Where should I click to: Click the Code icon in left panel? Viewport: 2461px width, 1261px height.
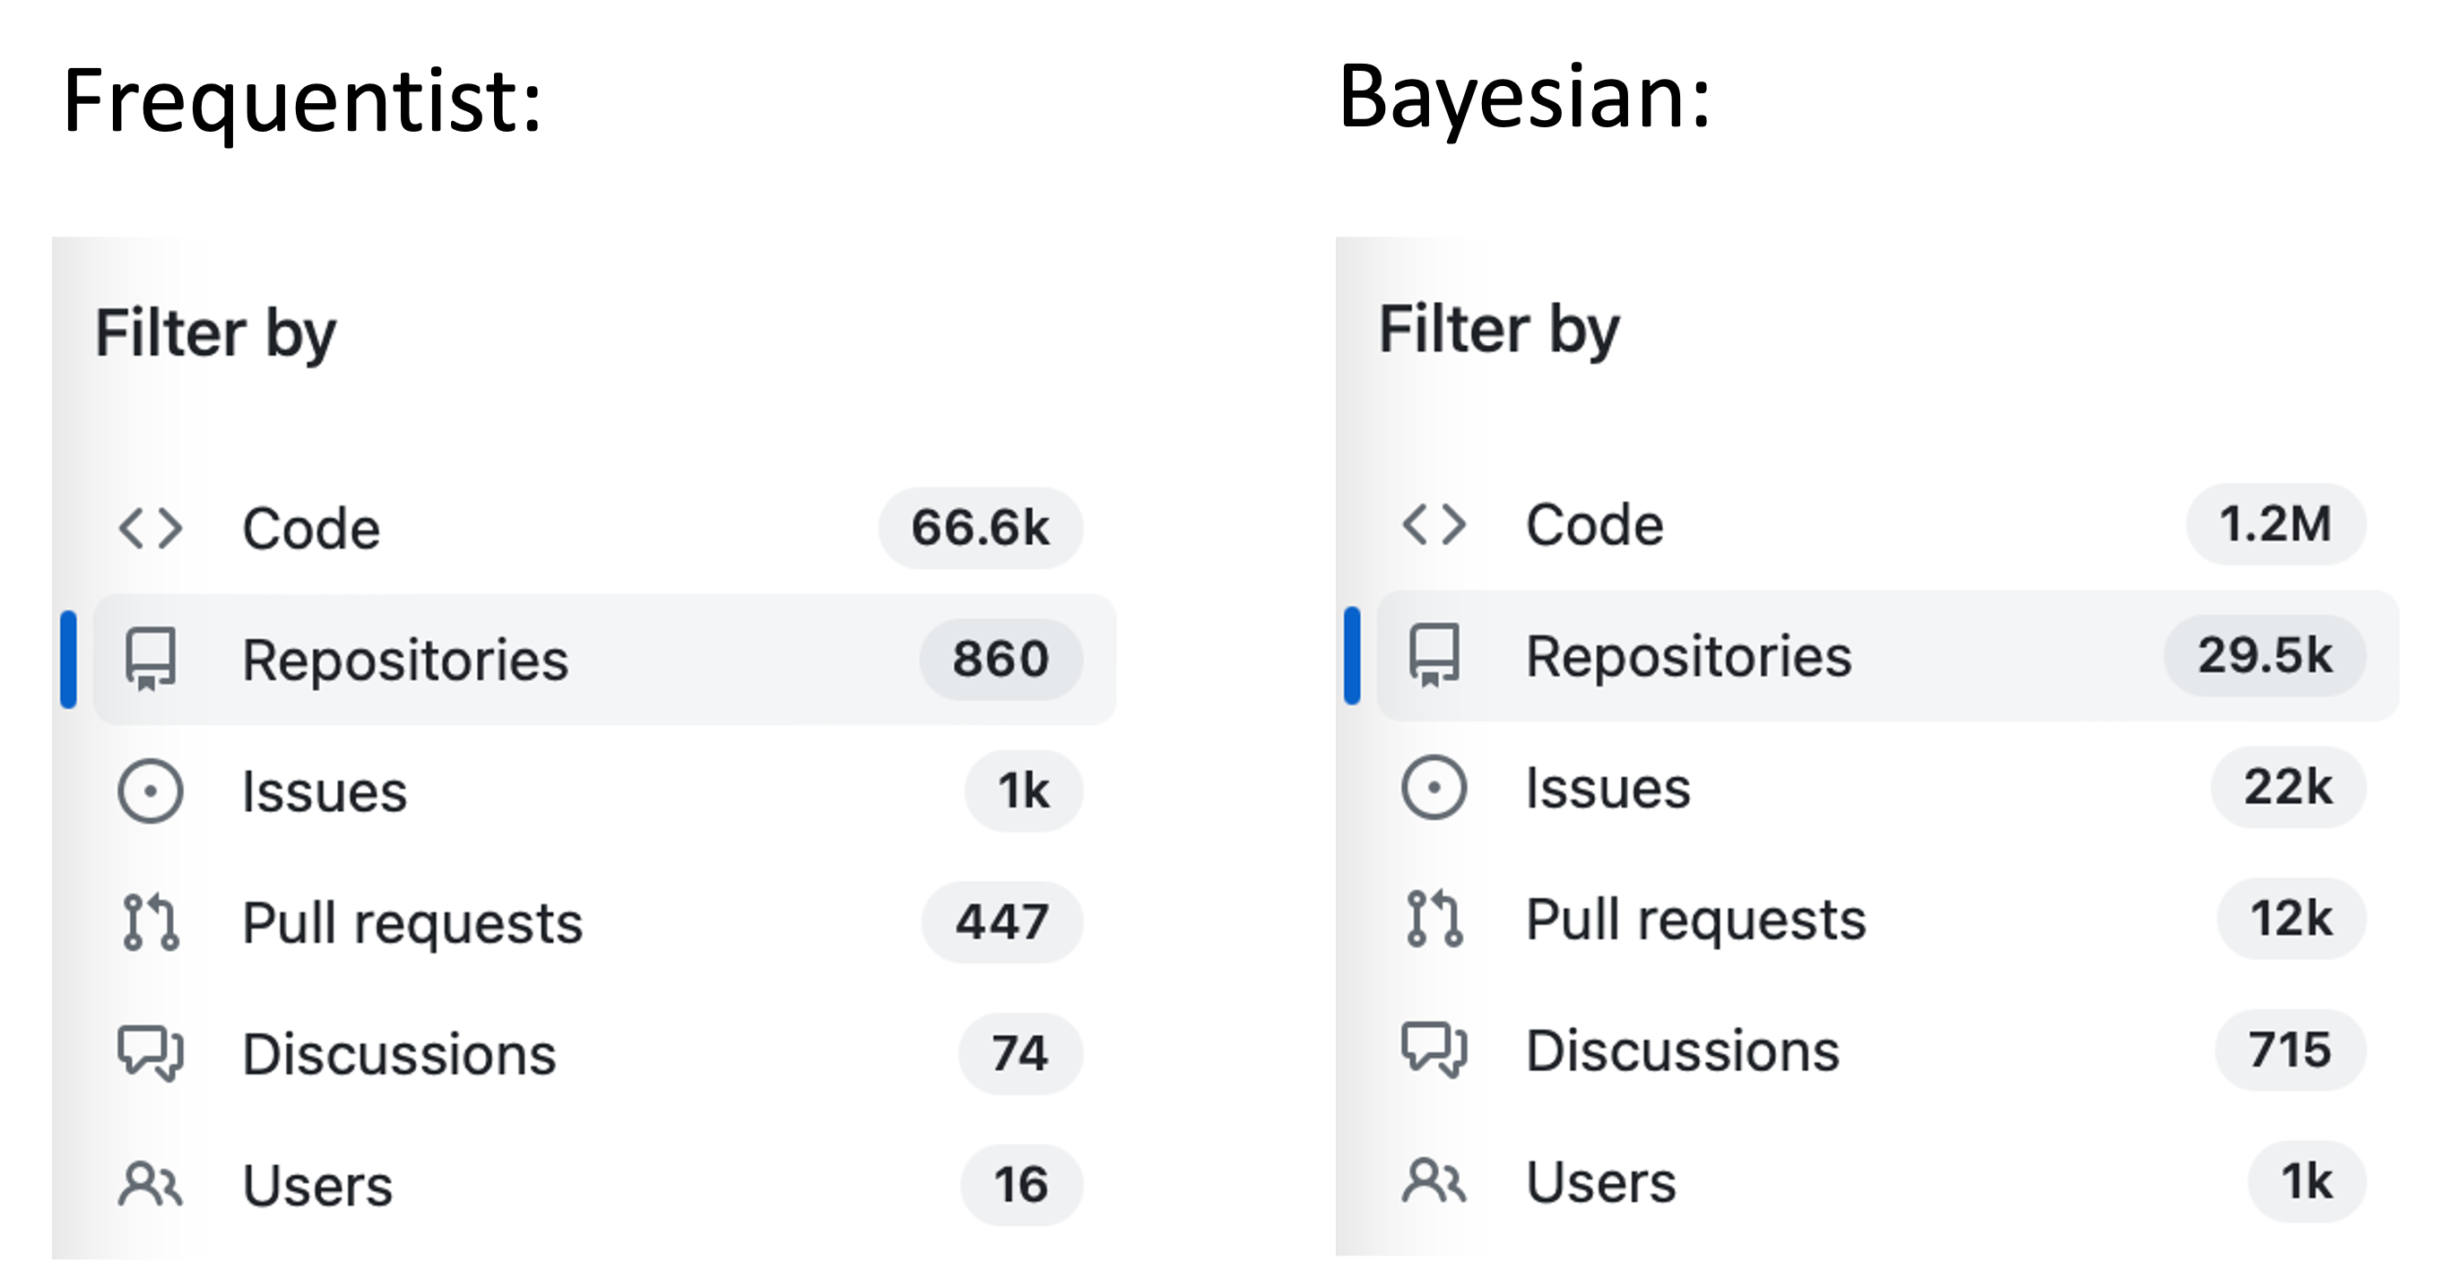(x=150, y=528)
